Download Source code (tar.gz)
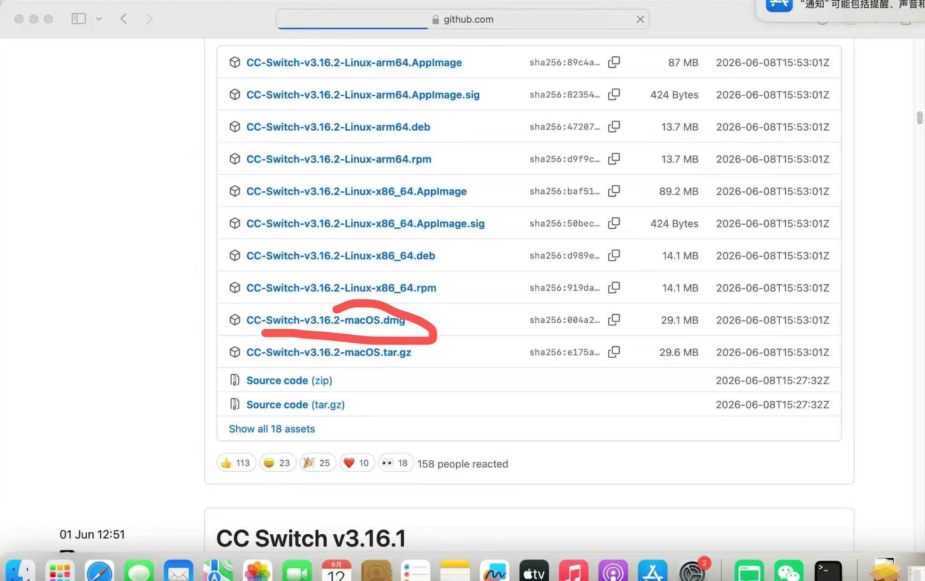This screenshot has height=581, width=925. point(295,404)
